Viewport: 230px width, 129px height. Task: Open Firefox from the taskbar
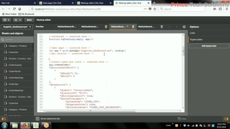pos(25,125)
